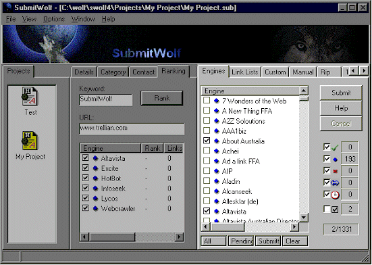The height and width of the screenshot is (265, 372).
Task: Click the Submitted filter button
Action: point(268,241)
